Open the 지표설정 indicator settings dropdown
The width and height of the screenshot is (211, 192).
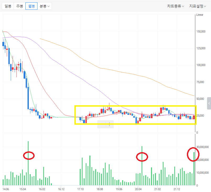pos(198,6)
